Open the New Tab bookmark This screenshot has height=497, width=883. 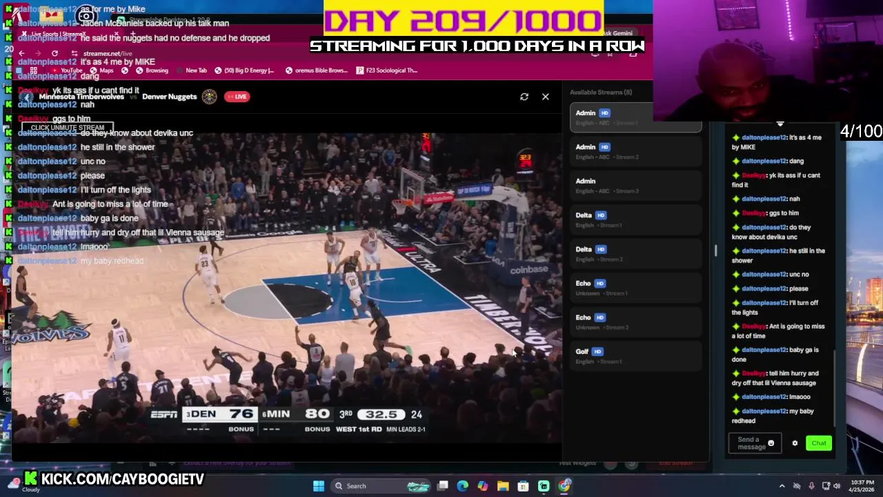coord(191,70)
